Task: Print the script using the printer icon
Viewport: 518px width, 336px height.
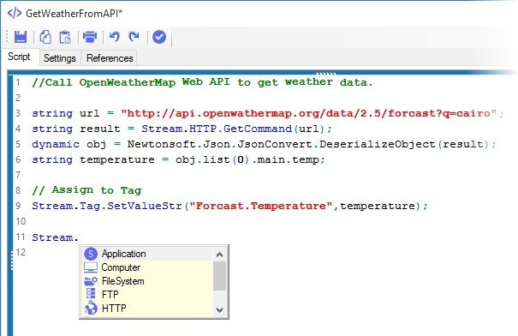Action: pos(90,37)
